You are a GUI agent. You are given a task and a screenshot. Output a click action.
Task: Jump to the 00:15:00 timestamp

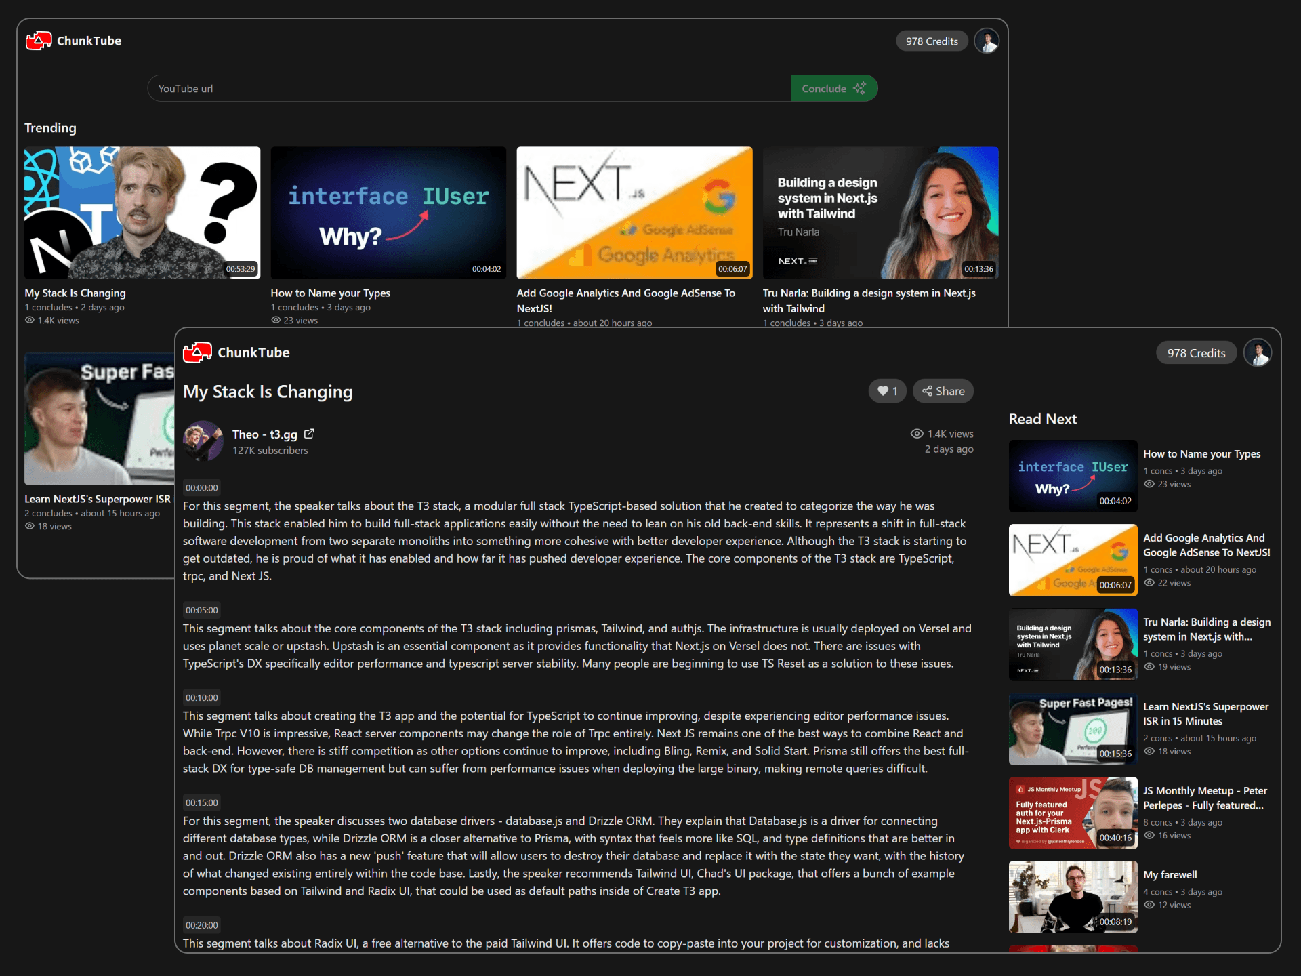(x=202, y=803)
